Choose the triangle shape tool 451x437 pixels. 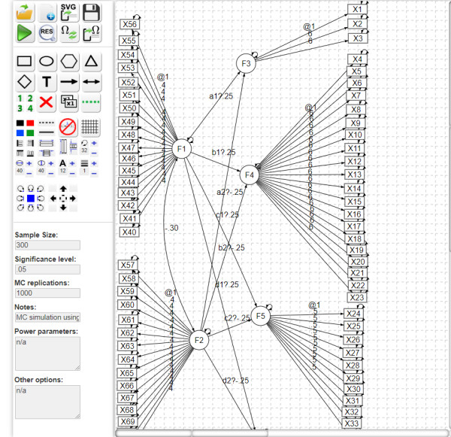92,61
